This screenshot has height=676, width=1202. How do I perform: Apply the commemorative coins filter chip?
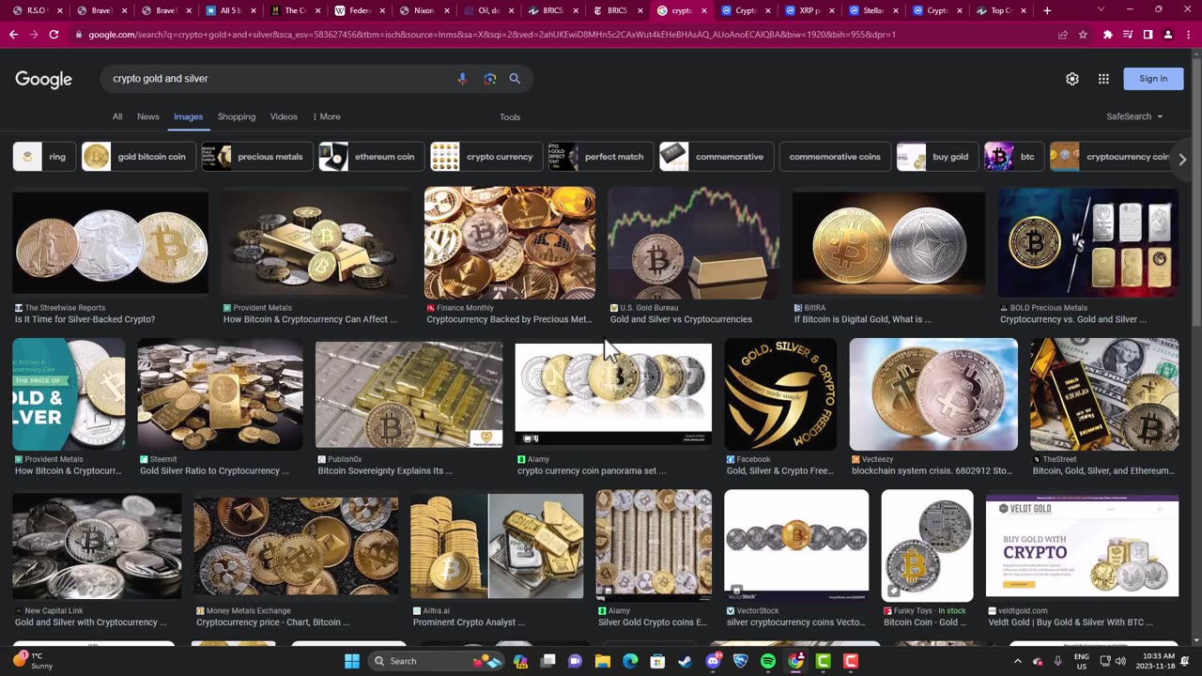coord(835,157)
